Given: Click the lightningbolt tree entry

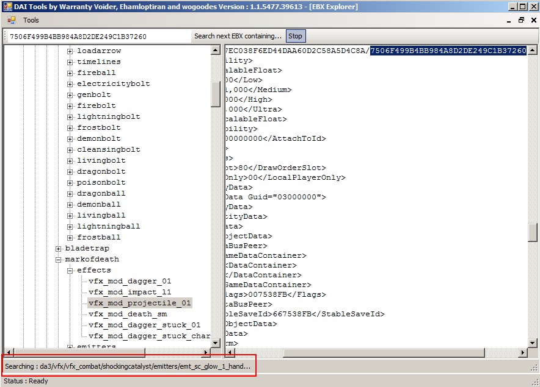Looking at the screenshot, I should click(x=108, y=117).
